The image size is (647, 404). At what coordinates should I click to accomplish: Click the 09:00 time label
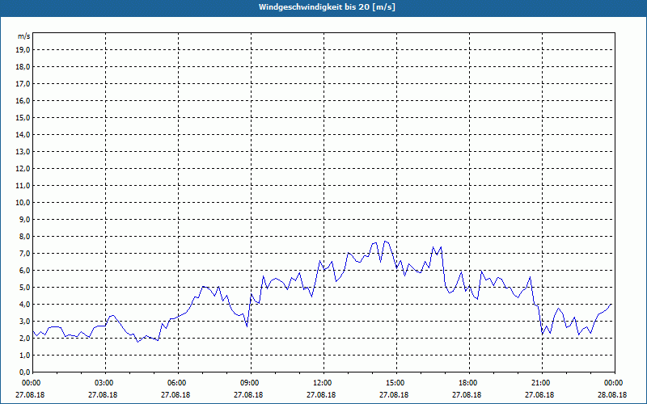251,383
